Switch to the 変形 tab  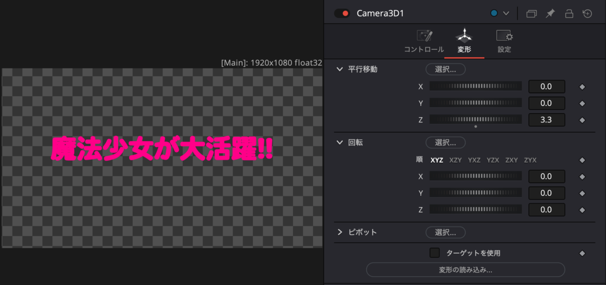click(464, 42)
